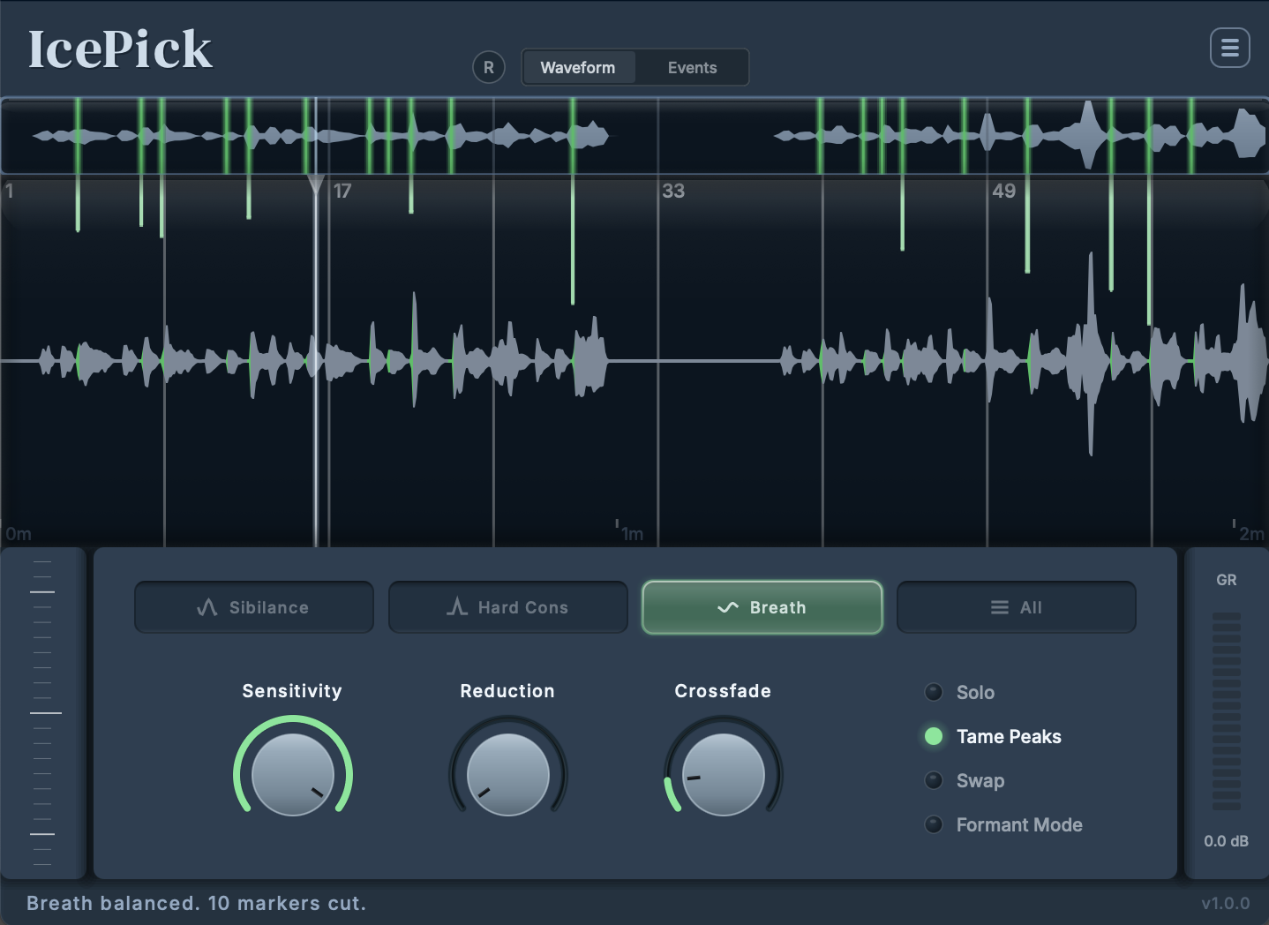Click the left vertical level scale
This screenshot has width=1269, height=925.
(42, 712)
